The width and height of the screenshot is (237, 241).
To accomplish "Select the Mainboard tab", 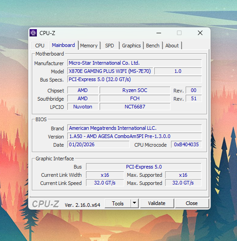I will coord(63,45).
